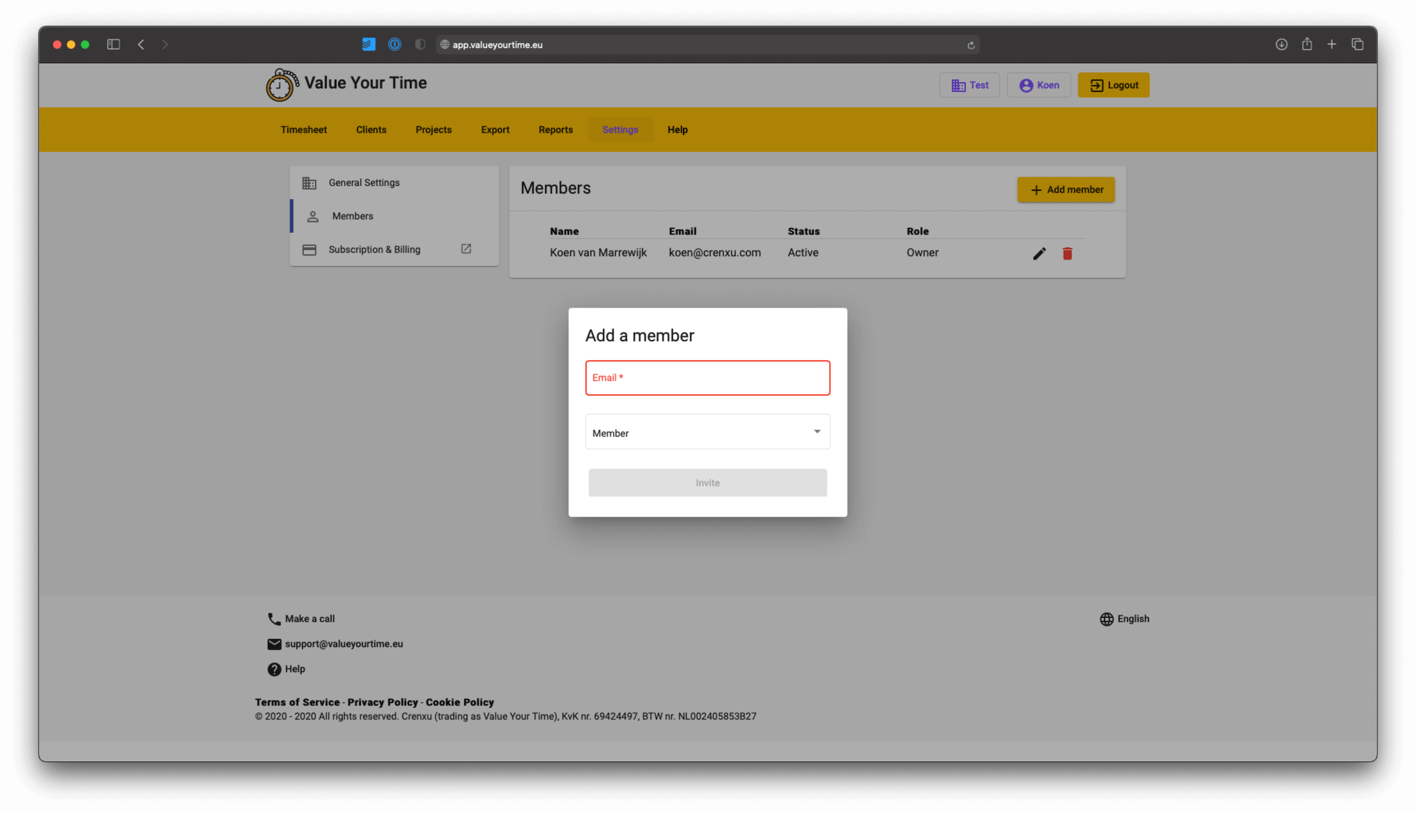Screen dimensions: 1416x813
Task: Click the Add member button
Action: point(1065,189)
